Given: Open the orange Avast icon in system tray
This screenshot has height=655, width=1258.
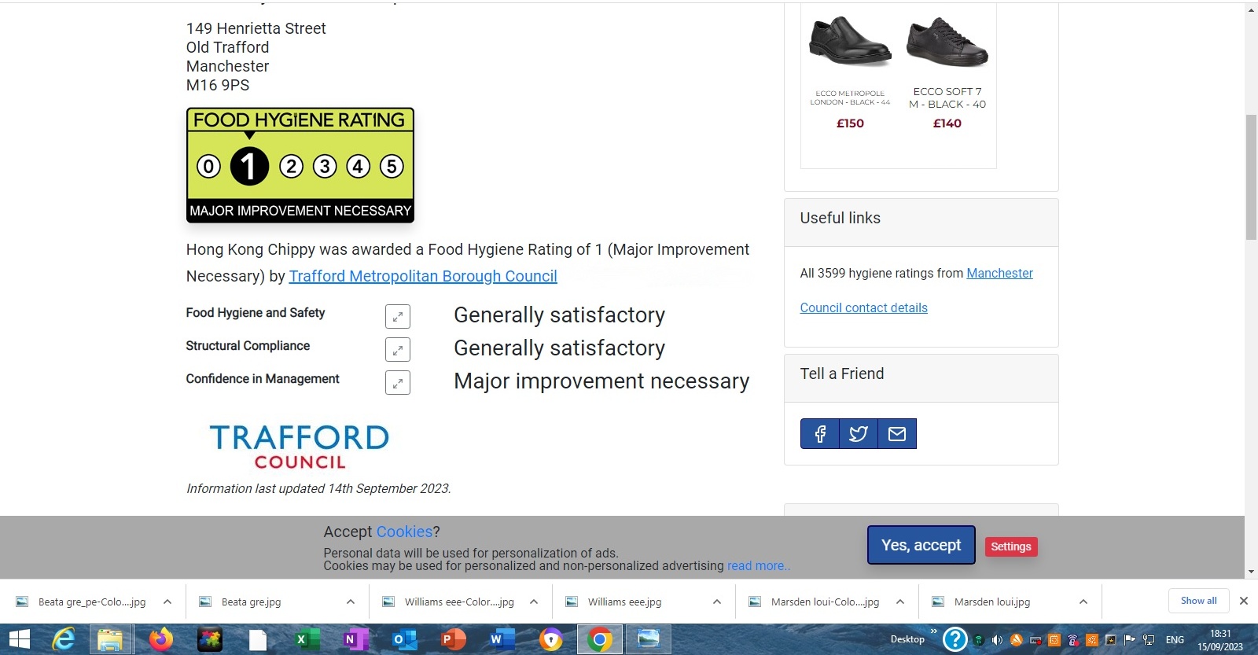Looking at the screenshot, I should click(1017, 640).
